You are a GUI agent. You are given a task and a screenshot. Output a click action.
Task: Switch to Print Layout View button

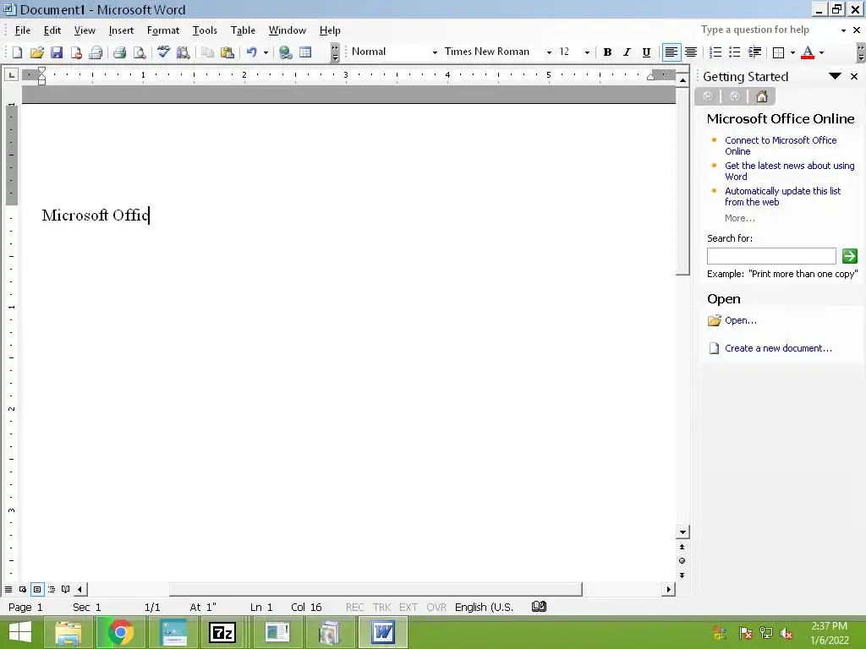coord(37,589)
